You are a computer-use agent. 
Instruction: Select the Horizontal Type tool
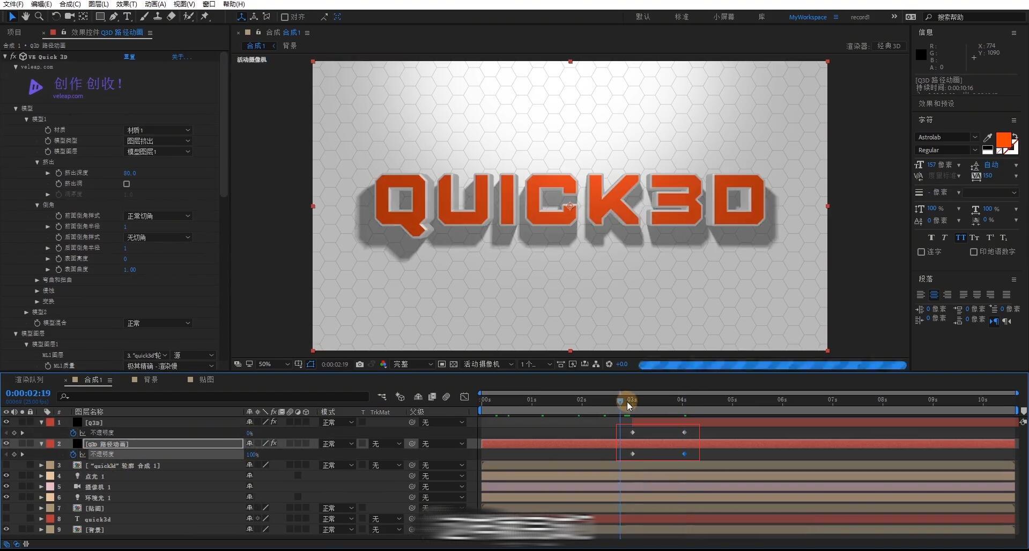pyautogui.click(x=127, y=17)
